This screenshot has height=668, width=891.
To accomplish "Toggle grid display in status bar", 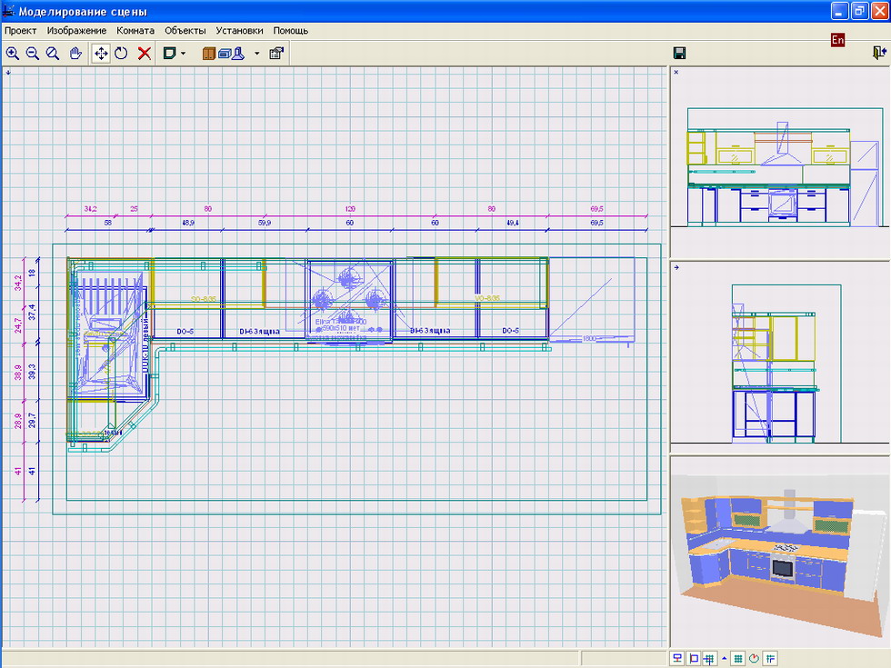I will point(738,658).
